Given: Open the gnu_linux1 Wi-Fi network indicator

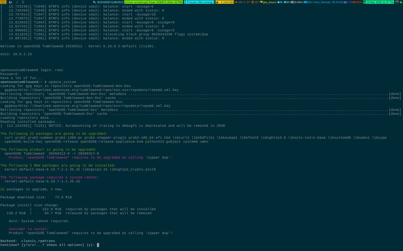Looking at the screenshot, I should click(268, 2).
